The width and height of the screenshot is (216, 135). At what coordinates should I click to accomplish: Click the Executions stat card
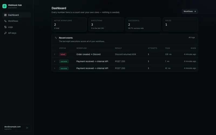pyautogui.click(x=106, y=24)
